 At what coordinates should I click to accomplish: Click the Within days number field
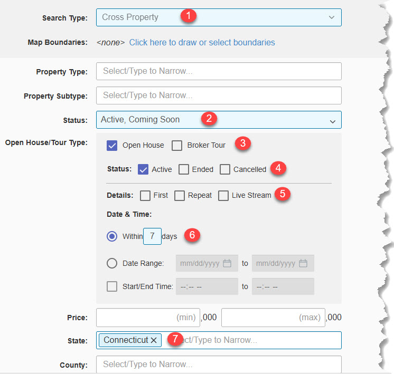click(152, 236)
